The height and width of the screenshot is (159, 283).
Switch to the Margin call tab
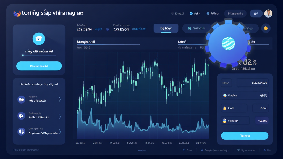(86, 42)
